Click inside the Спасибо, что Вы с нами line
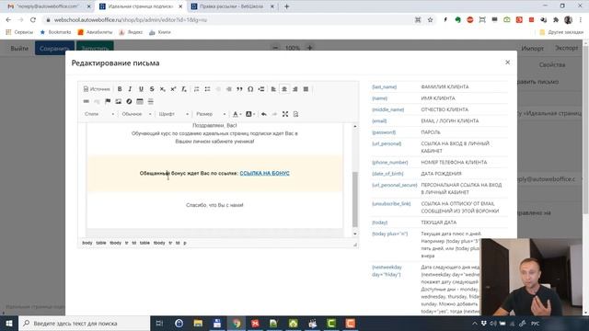This screenshot has width=589, height=331. [214, 205]
